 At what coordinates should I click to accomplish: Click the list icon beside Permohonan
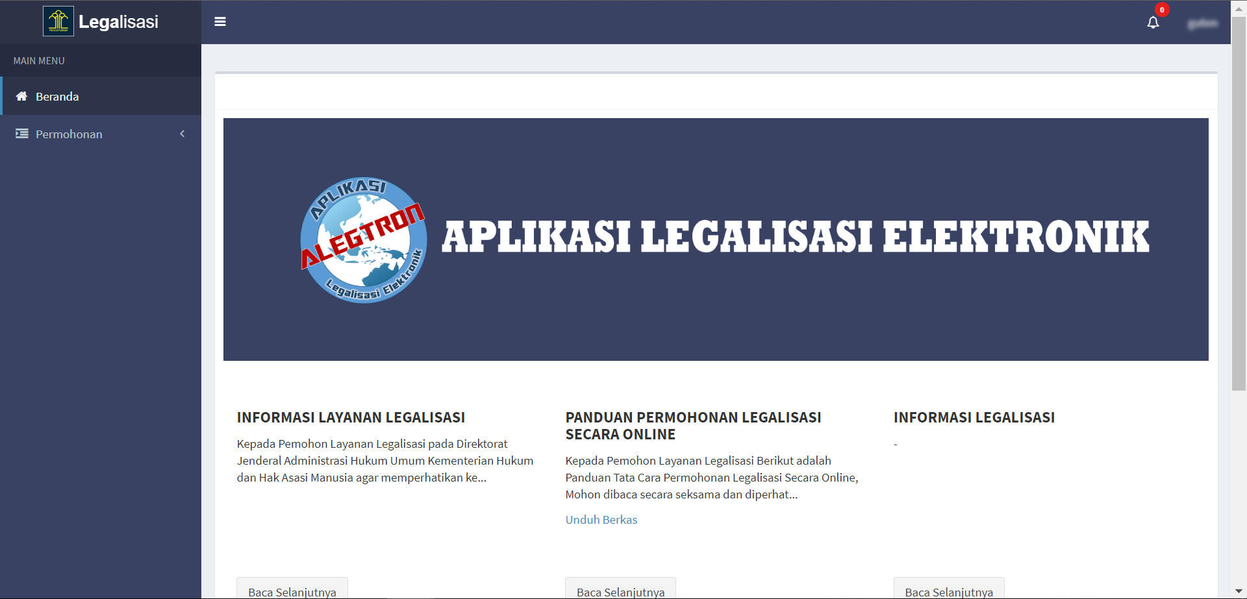pos(21,134)
